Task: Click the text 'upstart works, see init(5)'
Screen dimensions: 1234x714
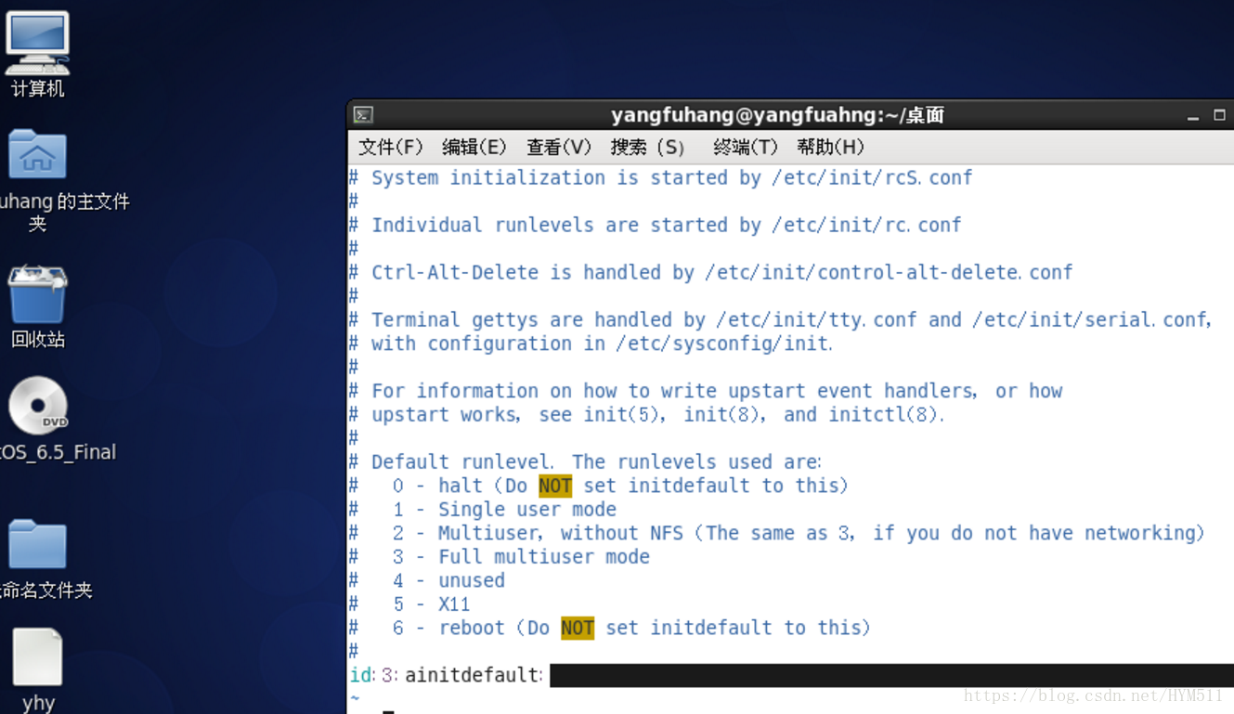Action: (518, 414)
